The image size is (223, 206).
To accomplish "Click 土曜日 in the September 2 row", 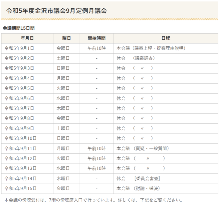I will point(63,58).
